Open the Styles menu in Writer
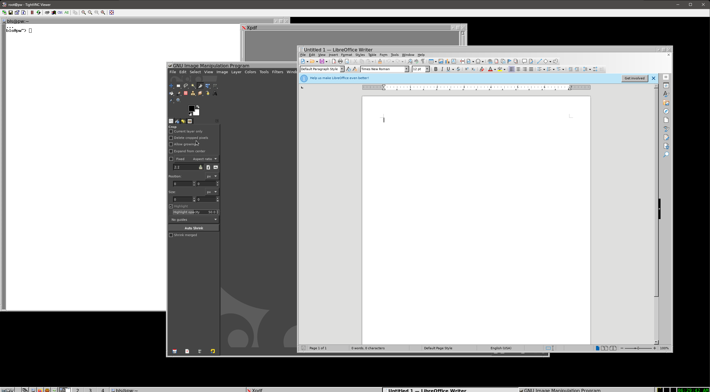The width and height of the screenshot is (710, 392). 360,55
